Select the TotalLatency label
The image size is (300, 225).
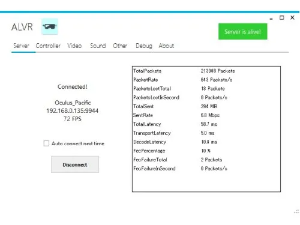tap(147, 124)
